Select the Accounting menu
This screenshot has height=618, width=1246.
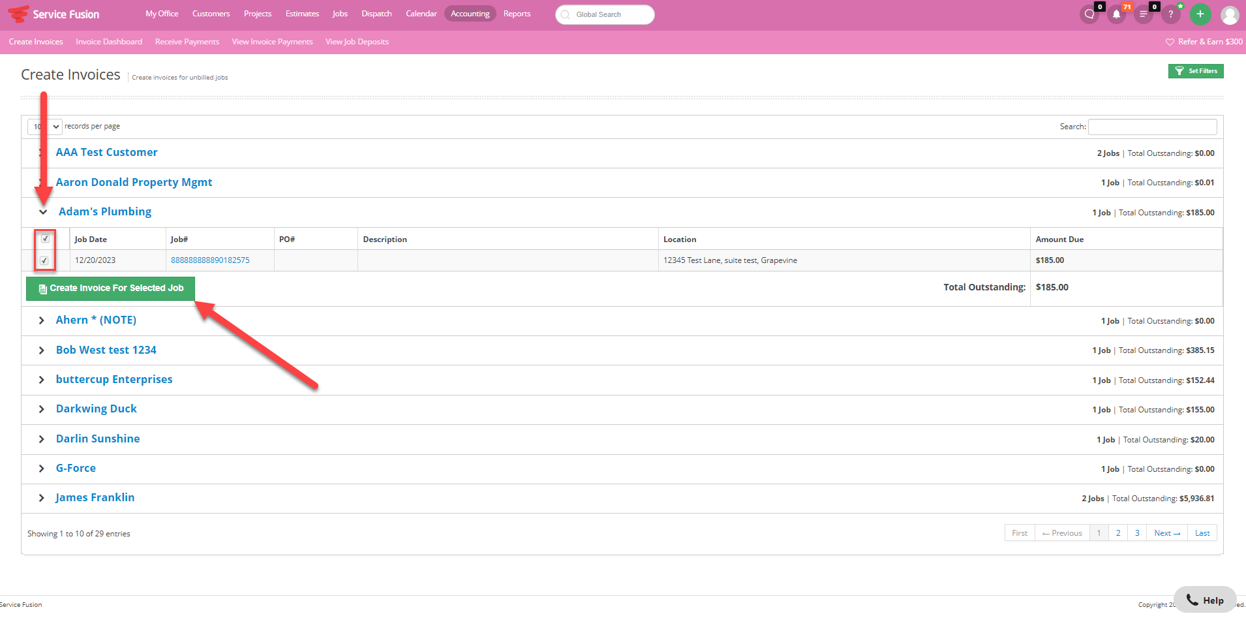(470, 14)
